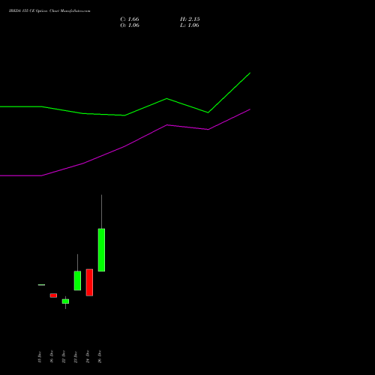Click the chart title text at top left

[49, 10]
